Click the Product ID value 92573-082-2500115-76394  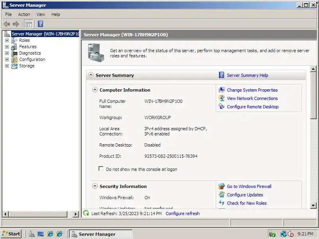click(x=171, y=156)
